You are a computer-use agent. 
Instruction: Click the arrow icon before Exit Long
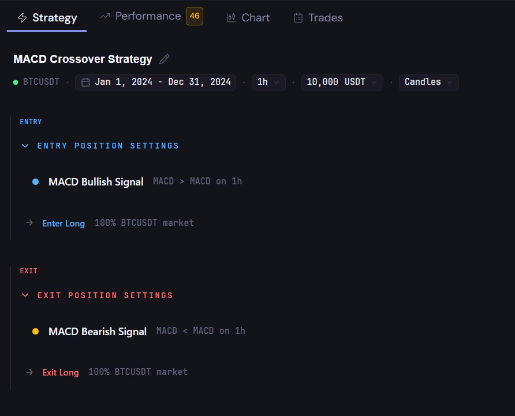tap(29, 372)
